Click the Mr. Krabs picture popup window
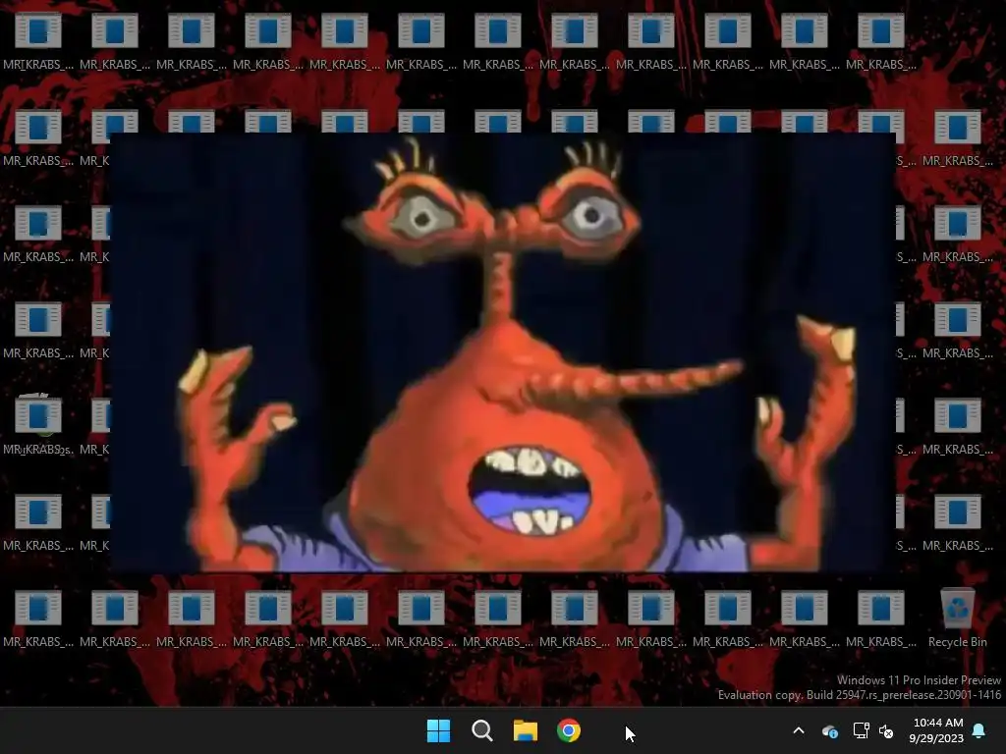The image size is (1006, 754). pos(502,352)
